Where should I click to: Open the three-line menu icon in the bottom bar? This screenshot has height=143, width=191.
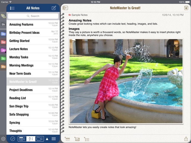[53, 139]
